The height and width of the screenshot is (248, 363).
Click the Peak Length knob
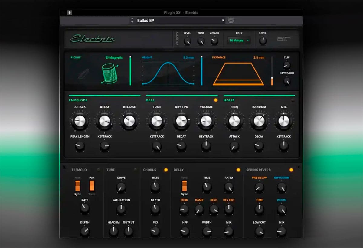pos(80,146)
